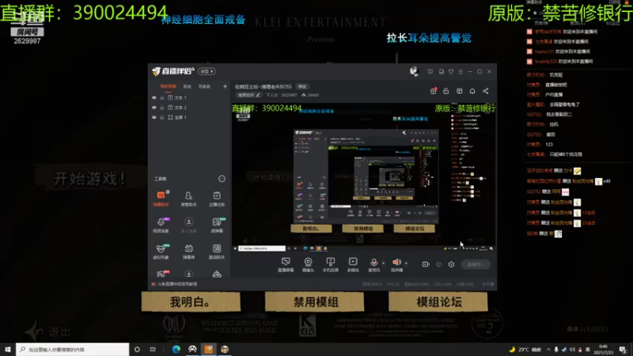Screen dimensions: 633x356
Task: Open the Windows Start menu
Action: [8, 349]
